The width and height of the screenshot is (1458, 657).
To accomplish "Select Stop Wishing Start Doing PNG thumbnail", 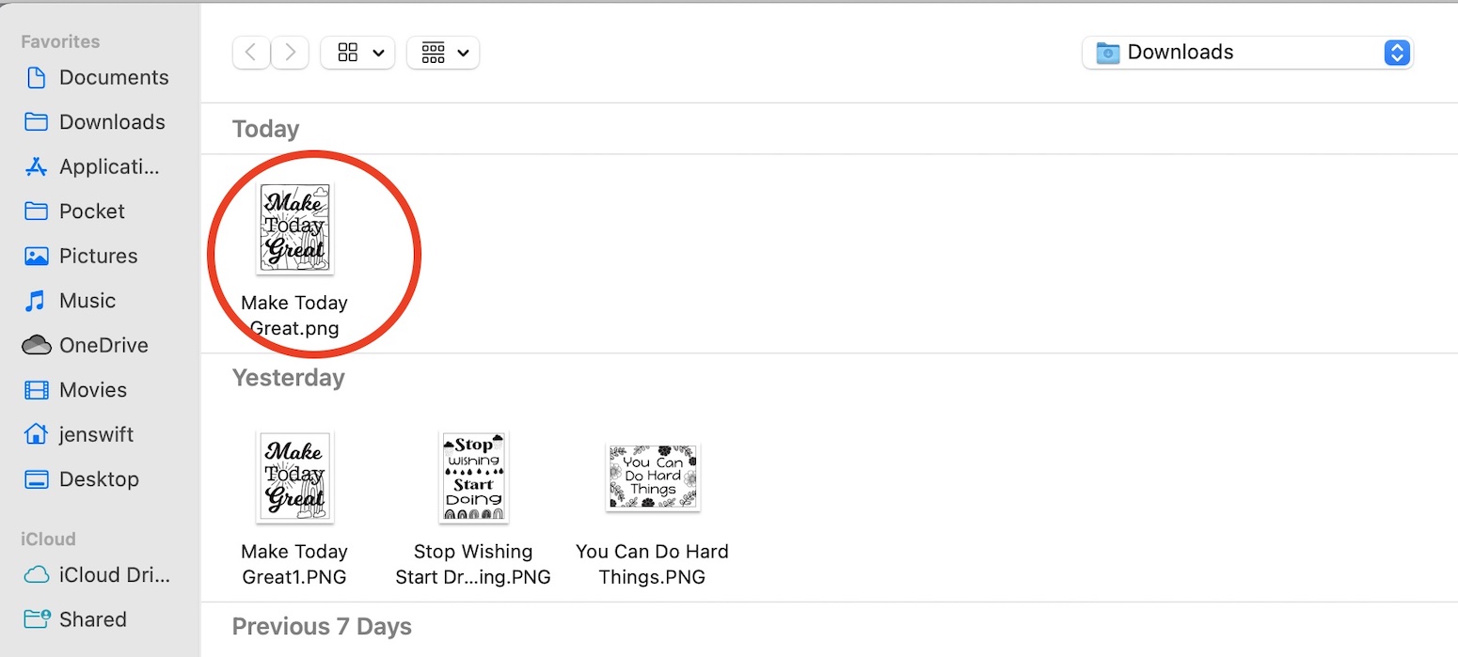I will 473,477.
